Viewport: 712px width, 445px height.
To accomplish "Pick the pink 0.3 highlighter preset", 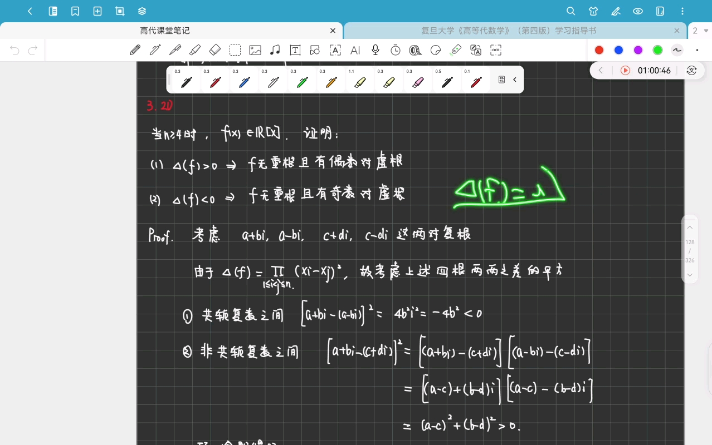I will point(418,80).
